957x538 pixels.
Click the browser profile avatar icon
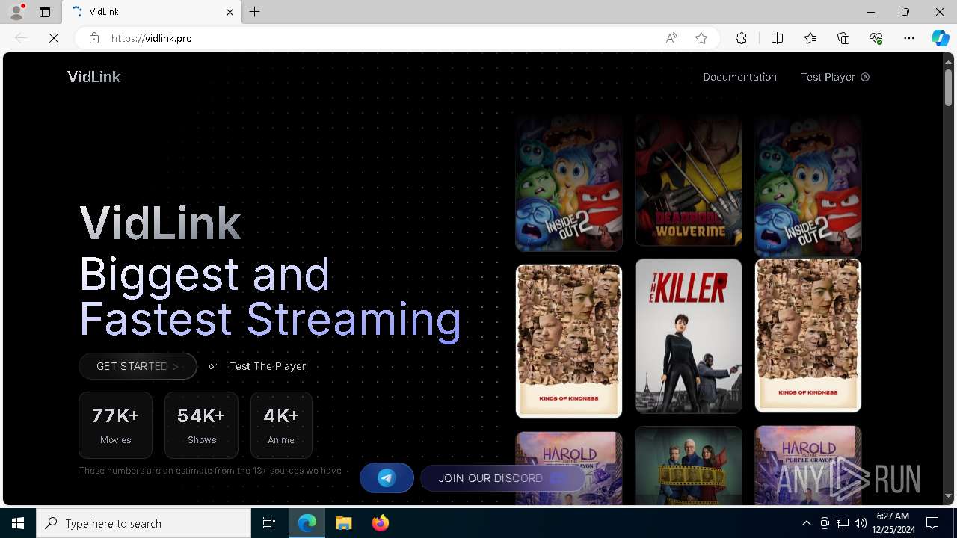tap(16, 12)
